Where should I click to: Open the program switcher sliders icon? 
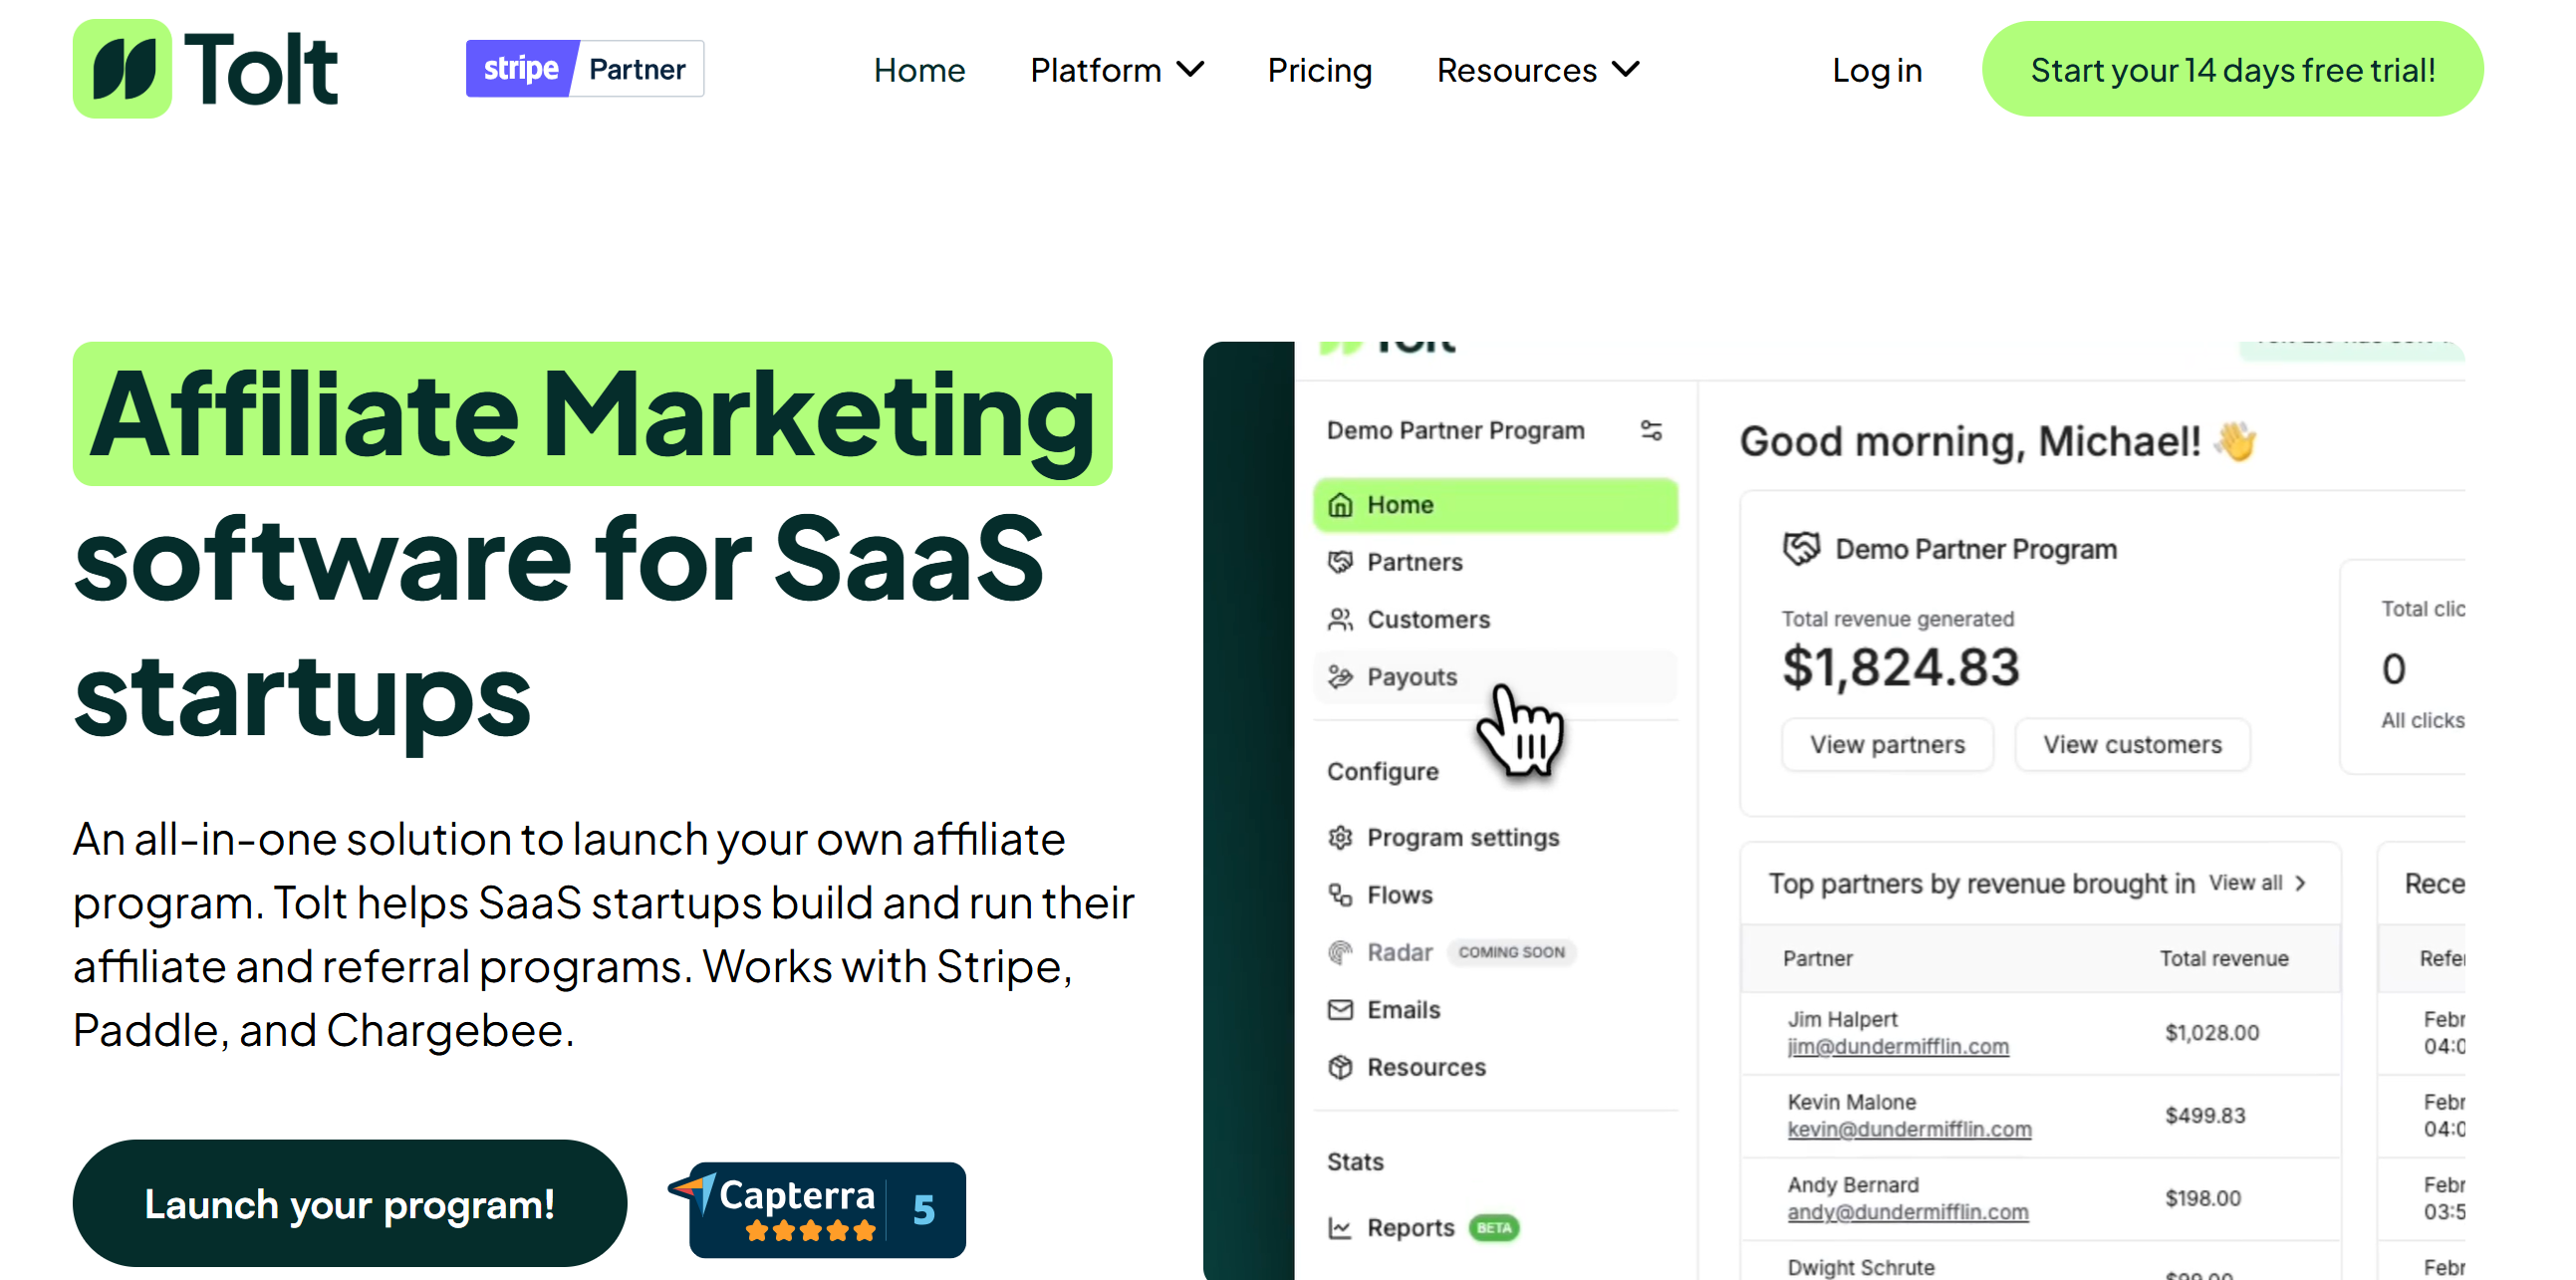click(x=1651, y=431)
